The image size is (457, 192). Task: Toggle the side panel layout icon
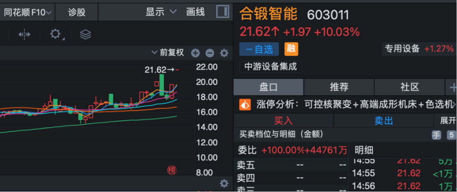tap(222, 12)
